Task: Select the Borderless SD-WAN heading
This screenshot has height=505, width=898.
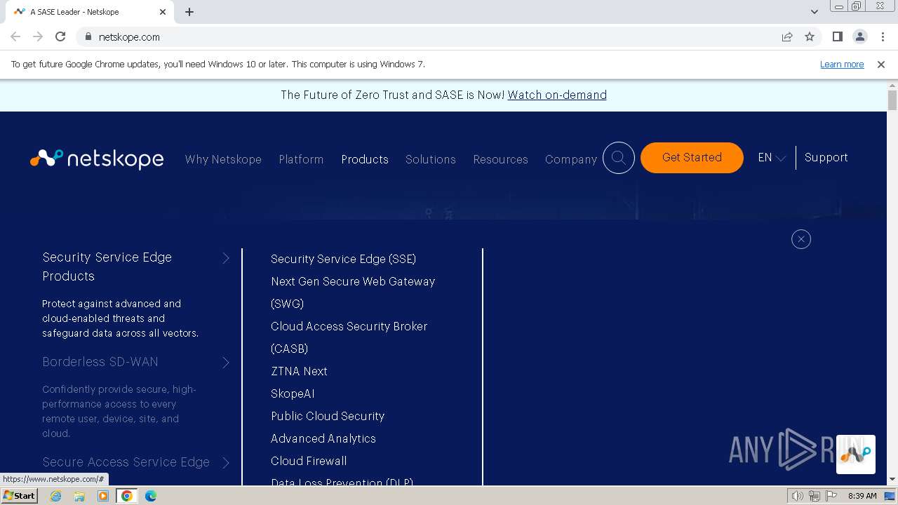Action: point(100,362)
